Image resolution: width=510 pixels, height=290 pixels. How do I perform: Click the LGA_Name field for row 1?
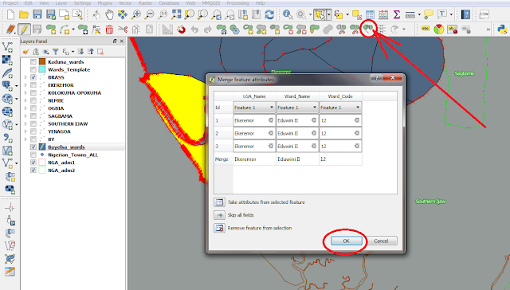254,120
